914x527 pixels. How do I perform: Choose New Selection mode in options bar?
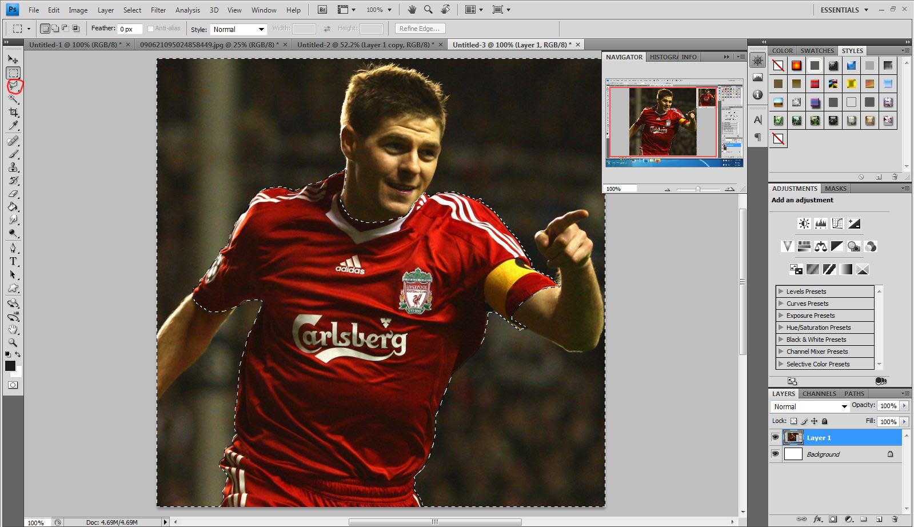point(45,29)
